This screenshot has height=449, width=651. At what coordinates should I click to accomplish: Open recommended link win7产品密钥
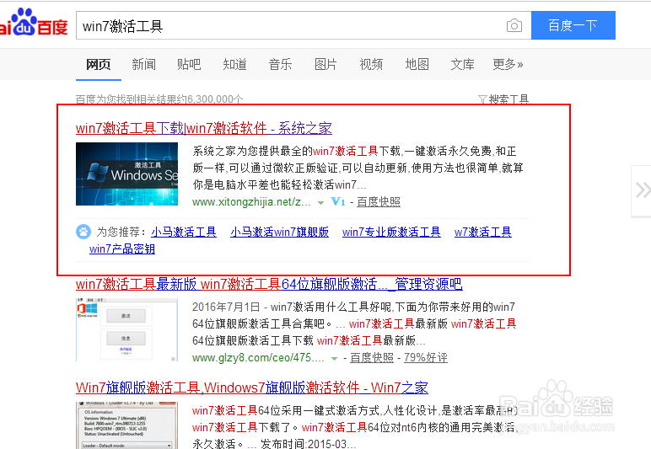(122, 249)
